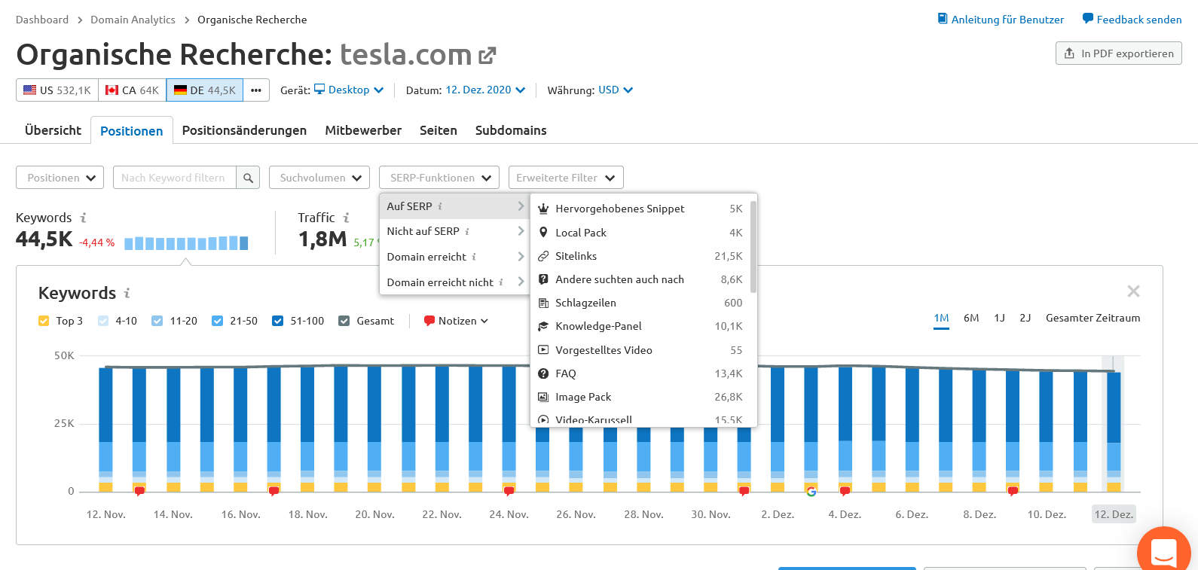This screenshot has height=570, width=1198.
Task: Click Feedback senden link
Action: (x=1132, y=20)
